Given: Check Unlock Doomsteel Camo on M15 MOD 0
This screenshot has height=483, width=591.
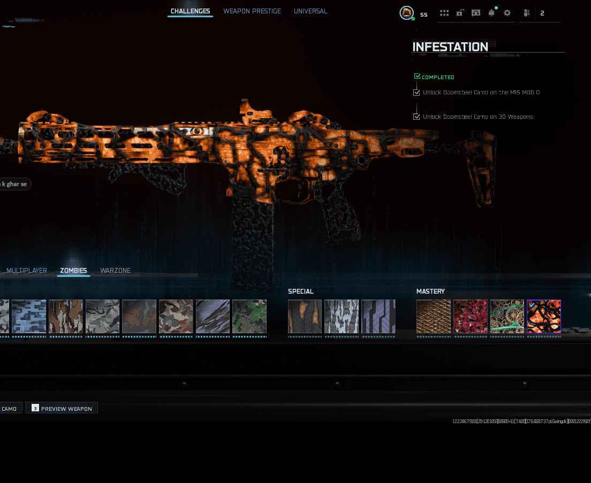Looking at the screenshot, I should click(x=416, y=93).
